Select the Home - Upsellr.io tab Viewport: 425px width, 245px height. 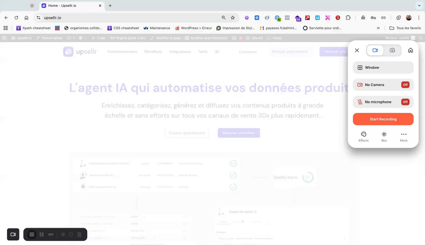tap(72, 6)
